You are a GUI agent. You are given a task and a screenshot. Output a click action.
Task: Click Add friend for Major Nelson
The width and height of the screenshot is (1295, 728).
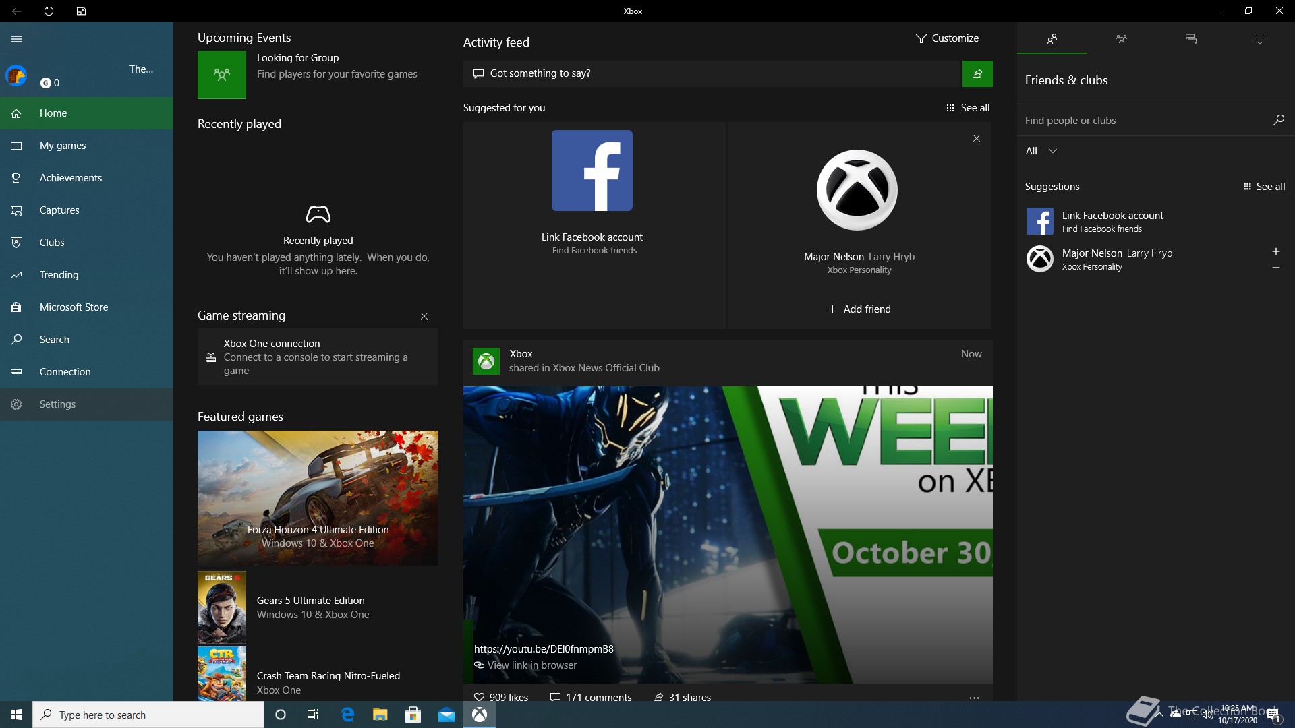click(859, 309)
